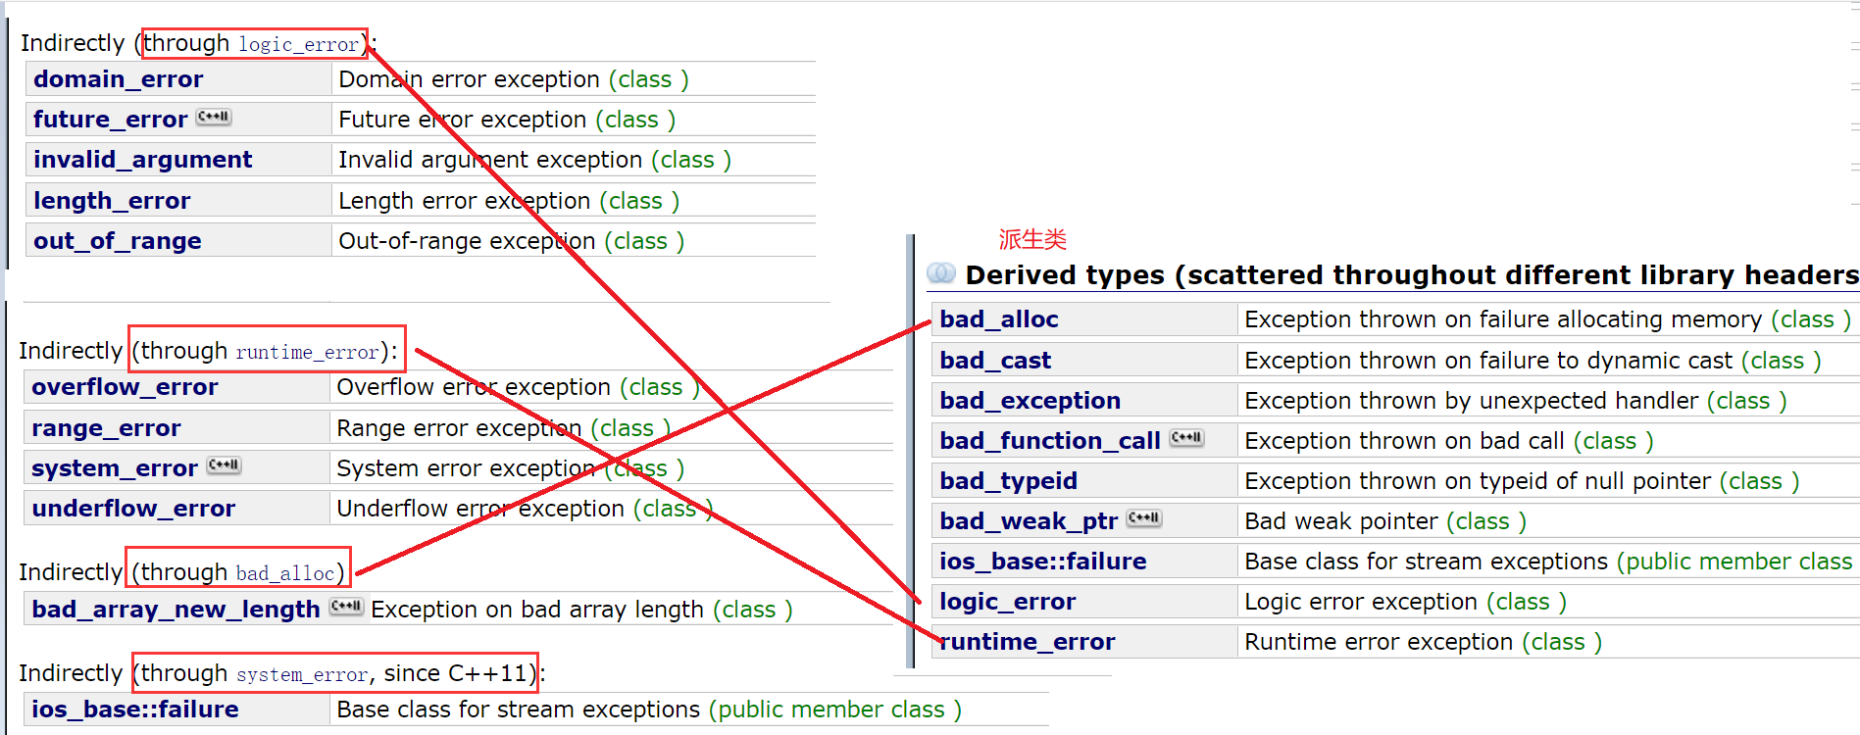
Task: Open bad_cast in Derived types table
Action: [995, 361]
